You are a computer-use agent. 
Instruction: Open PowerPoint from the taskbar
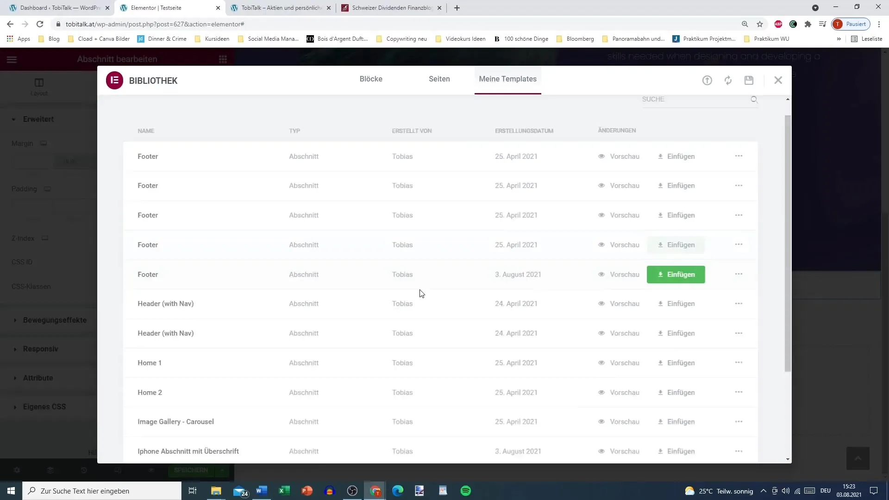(x=307, y=491)
